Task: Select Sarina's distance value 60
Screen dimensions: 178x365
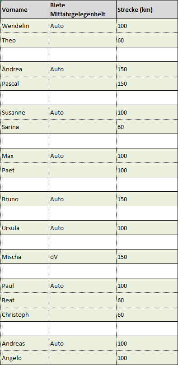Action: coord(147,127)
